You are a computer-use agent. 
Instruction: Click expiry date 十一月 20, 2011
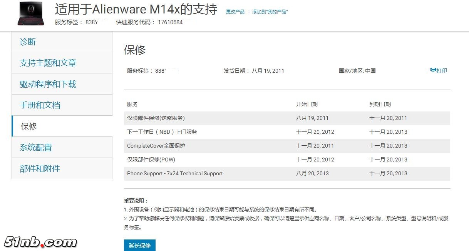388,118
